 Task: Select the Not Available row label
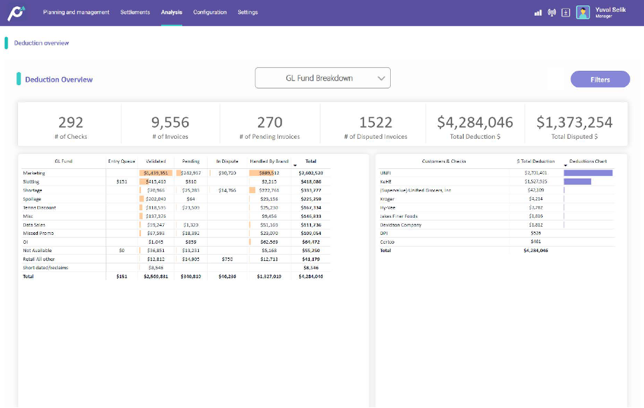coord(37,251)
